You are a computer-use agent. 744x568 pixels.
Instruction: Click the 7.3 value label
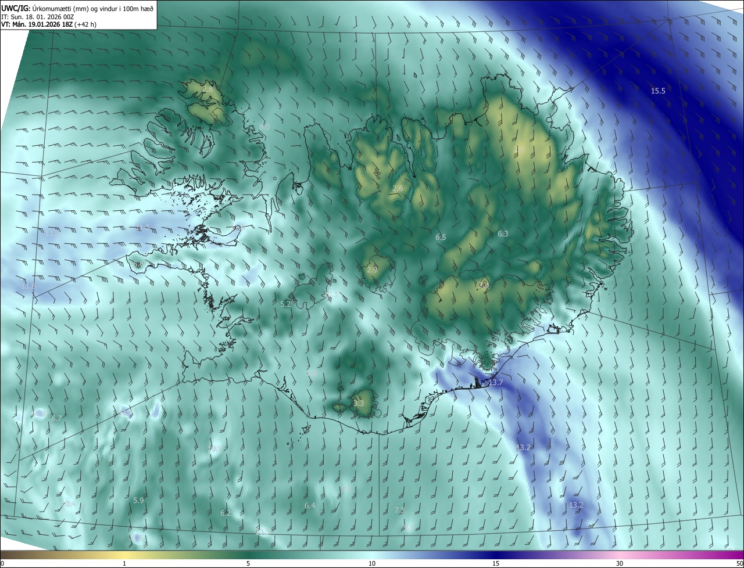pos(399,510)
